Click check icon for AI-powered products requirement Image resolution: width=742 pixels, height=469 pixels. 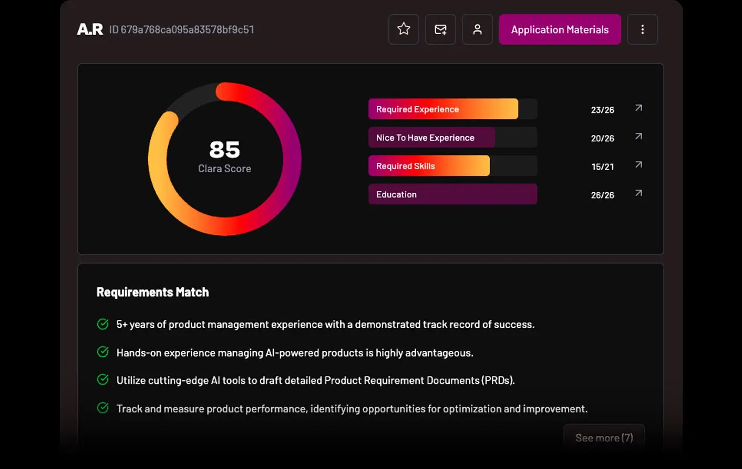pos(103,352)
